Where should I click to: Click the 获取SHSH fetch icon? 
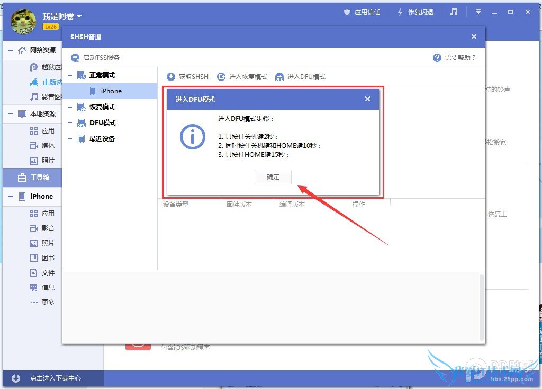(x=171, y=76)
